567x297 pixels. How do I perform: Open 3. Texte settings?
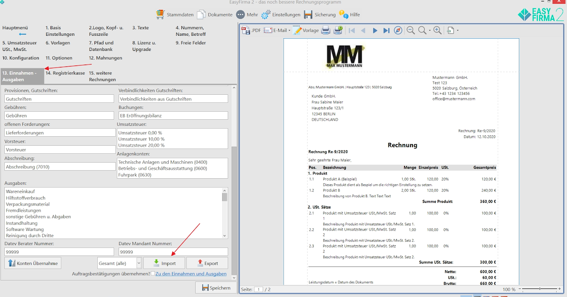(140, 28)
